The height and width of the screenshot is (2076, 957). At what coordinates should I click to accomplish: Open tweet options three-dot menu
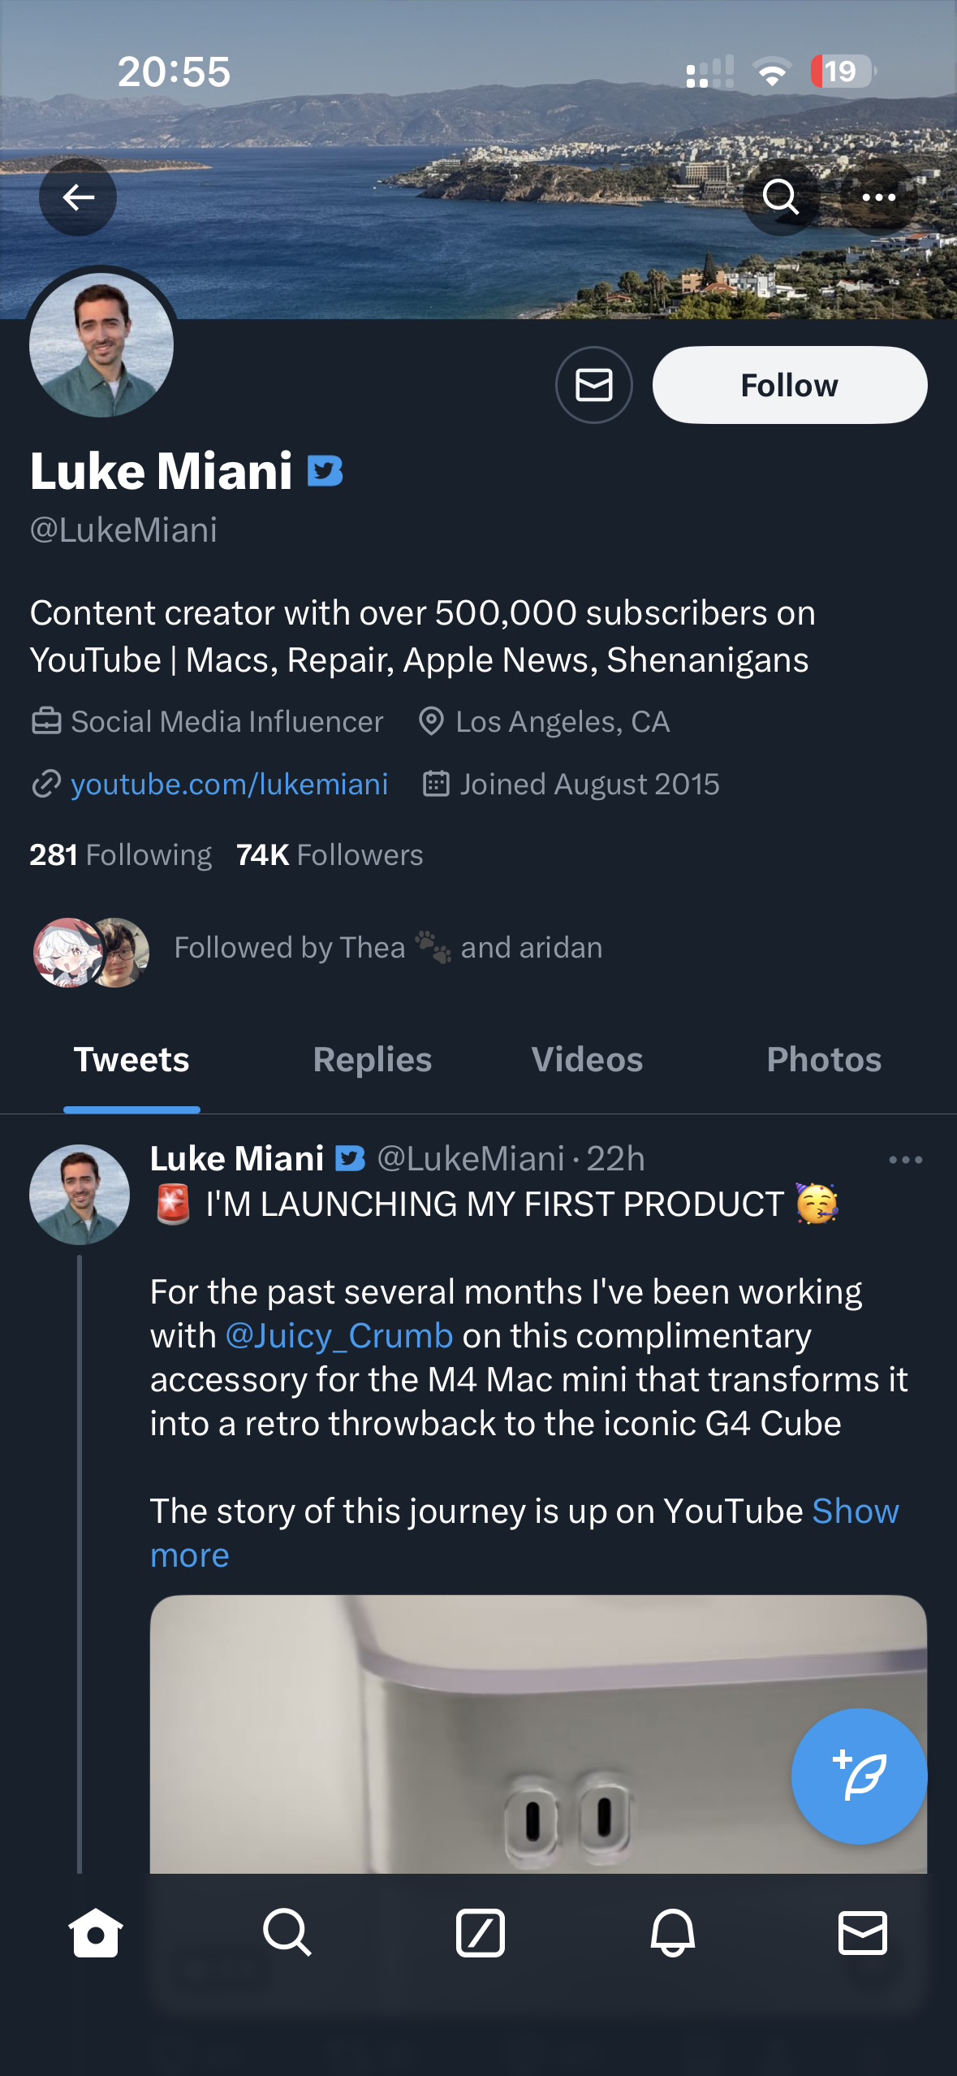pos(905,1160)
